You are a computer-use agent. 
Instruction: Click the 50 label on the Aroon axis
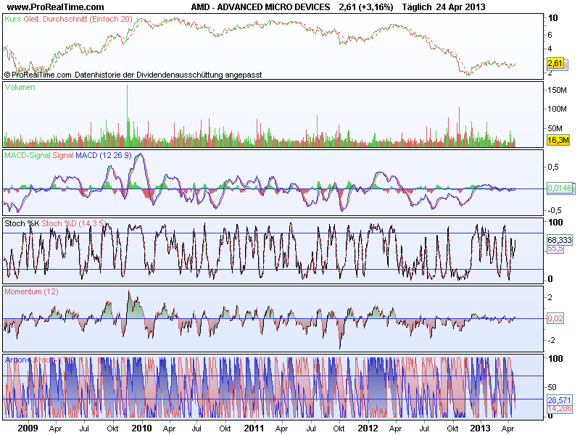tap(552, 387)
